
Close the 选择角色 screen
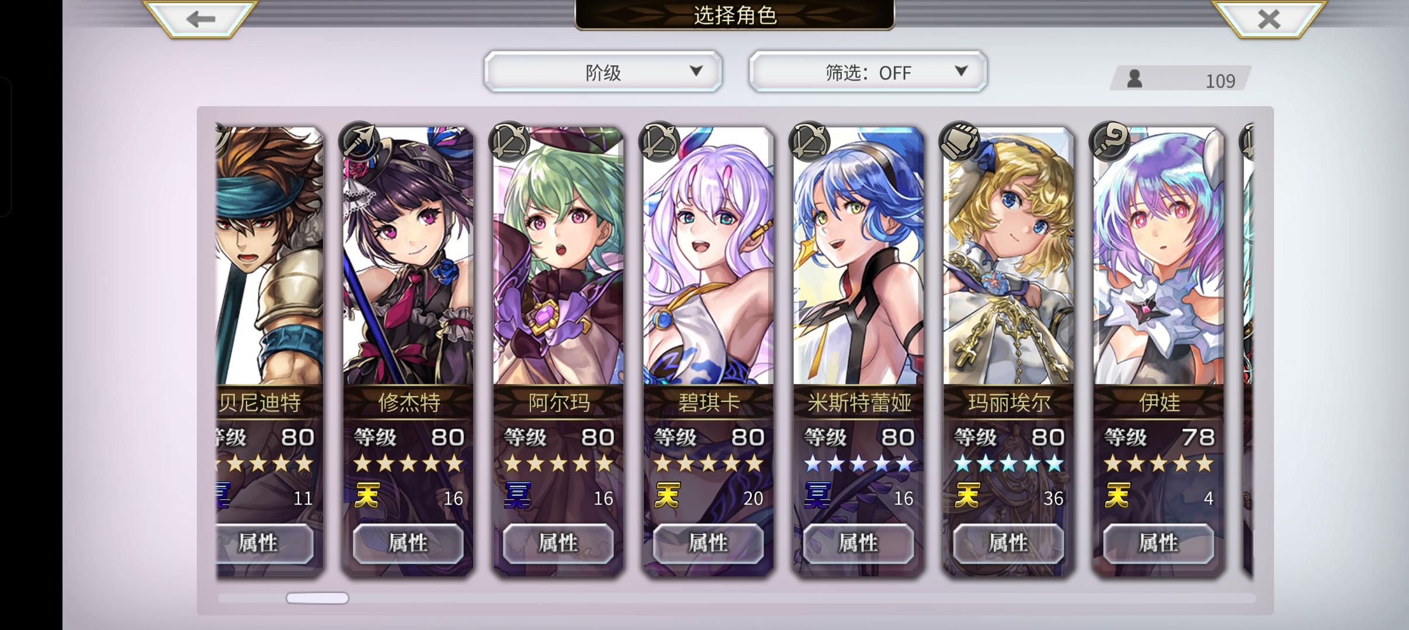pyautogui.click(x=1269, y=19)
